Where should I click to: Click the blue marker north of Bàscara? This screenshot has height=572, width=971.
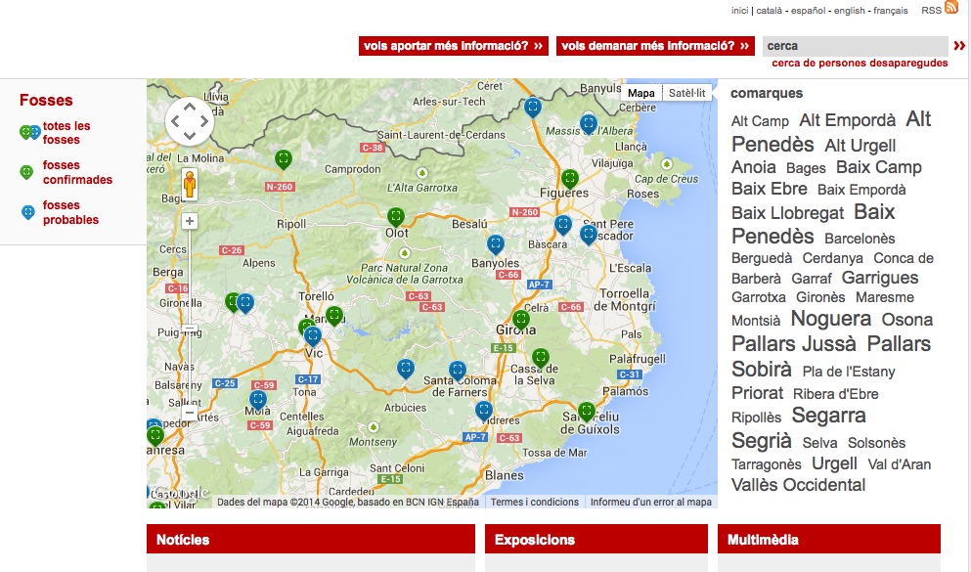(x=562, y=225)
